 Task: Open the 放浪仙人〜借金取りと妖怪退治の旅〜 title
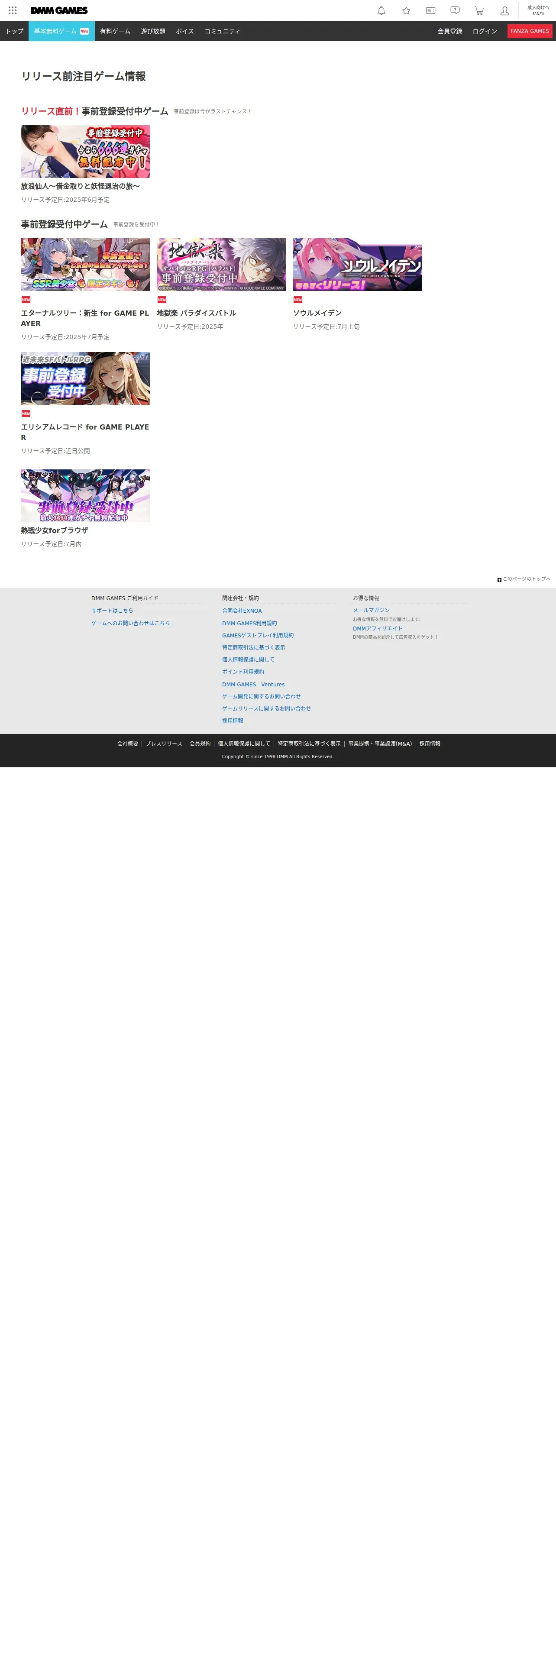[x=80, y=187]
